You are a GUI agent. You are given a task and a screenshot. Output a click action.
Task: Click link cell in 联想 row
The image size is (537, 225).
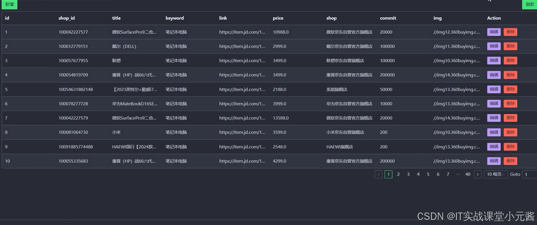pyautogui.click(x=242, y=61)
